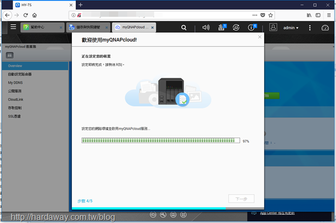
Task: Click the second desktop dock icon at bottom
Action: (163, 215)
